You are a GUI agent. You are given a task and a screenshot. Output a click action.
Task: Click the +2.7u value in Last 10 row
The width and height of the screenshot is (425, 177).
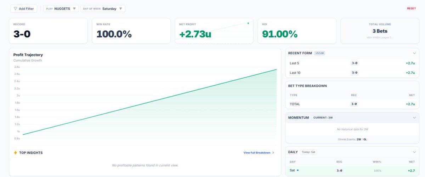410,73
